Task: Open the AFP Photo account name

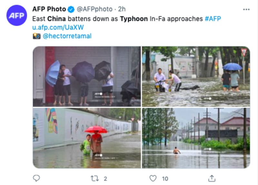Action: point(49,9)
